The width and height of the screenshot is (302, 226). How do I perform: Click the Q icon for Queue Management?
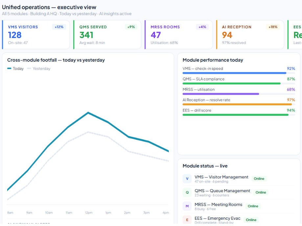pyautogui.click(x=187, y=192)
